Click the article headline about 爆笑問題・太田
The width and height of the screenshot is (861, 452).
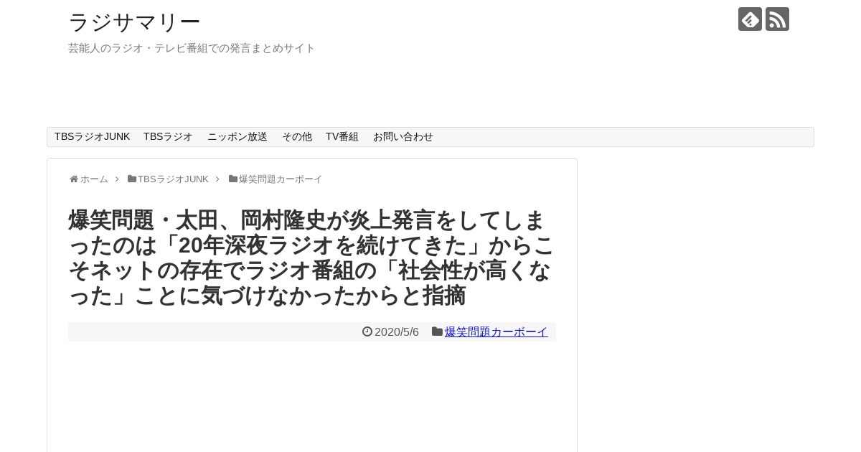[x=311, y=258]
